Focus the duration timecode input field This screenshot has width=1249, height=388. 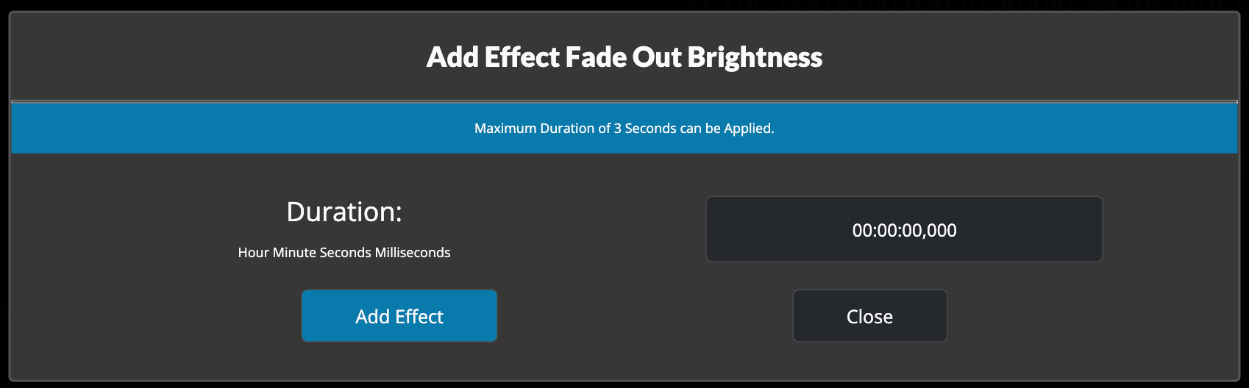pyautogui.click(x=904, y=229)
